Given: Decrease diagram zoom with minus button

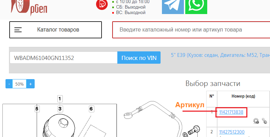Looking at the screenshot, I should [9, 84].
